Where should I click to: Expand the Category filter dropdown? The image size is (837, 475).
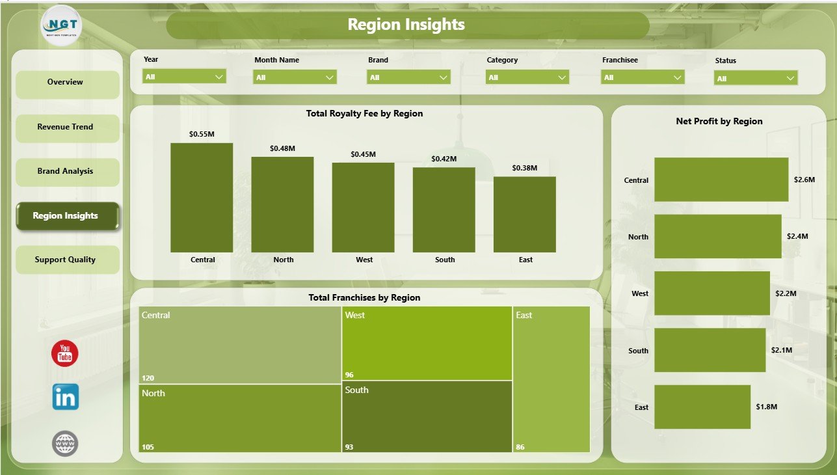(x=527, y=77)
